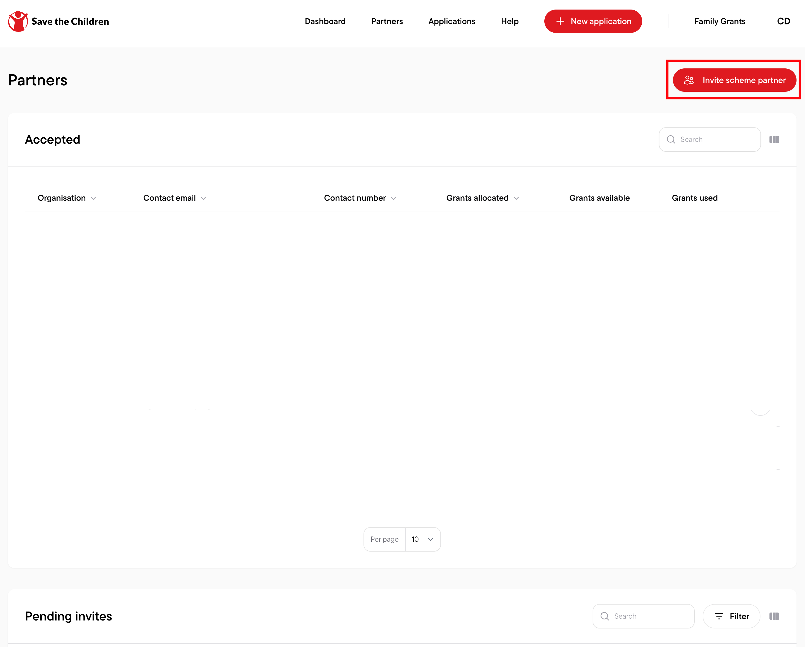805x647 pixels.
Task: Open the Applications page
Action: 451,21
